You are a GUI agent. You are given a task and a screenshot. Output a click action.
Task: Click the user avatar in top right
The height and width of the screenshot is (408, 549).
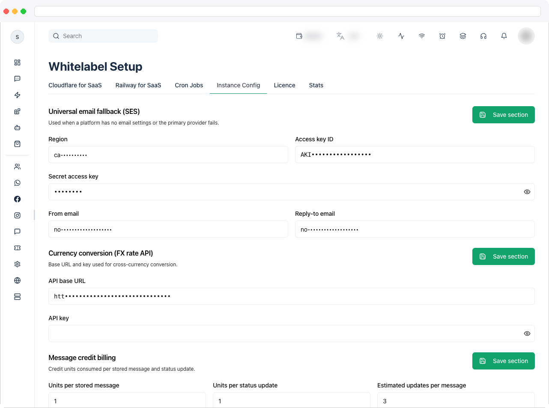(526, 36)
